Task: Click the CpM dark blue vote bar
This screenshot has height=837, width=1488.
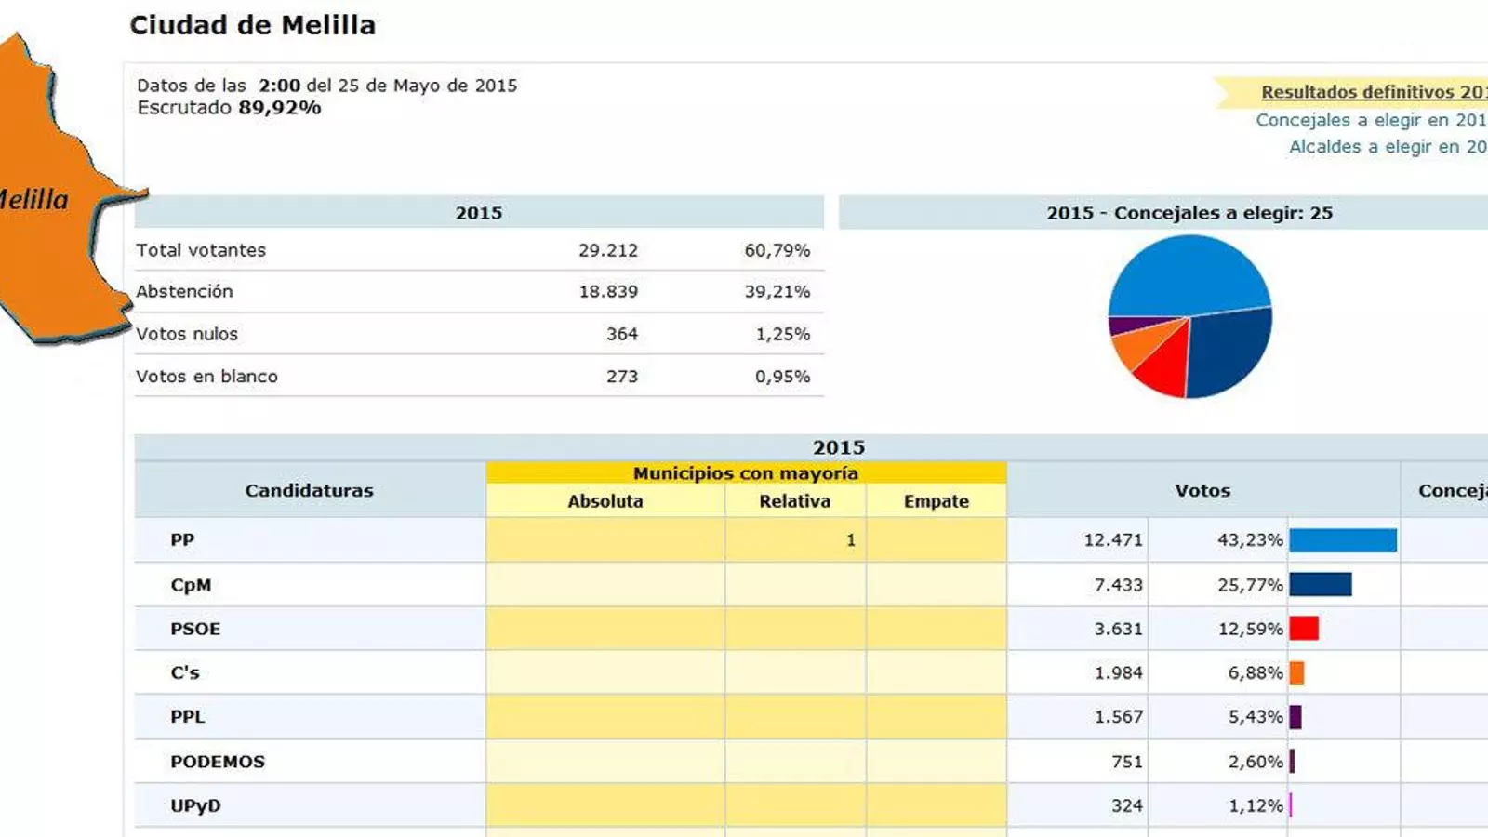Action: coord(1320,585)
